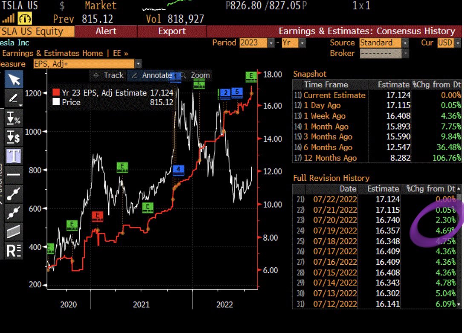Screen dimensions: 464x333
Task: Click the Alert menu button
Action: 106,31
